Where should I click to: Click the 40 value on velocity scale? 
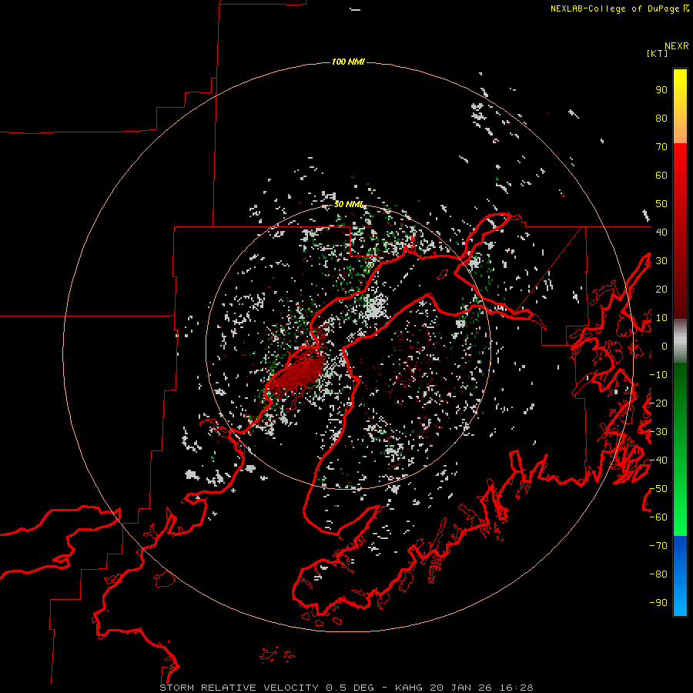(661, 232)
